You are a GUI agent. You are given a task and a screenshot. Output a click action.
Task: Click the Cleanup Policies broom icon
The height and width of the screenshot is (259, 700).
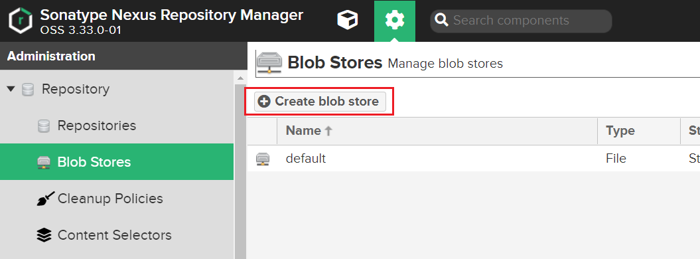tap(45, 199)
